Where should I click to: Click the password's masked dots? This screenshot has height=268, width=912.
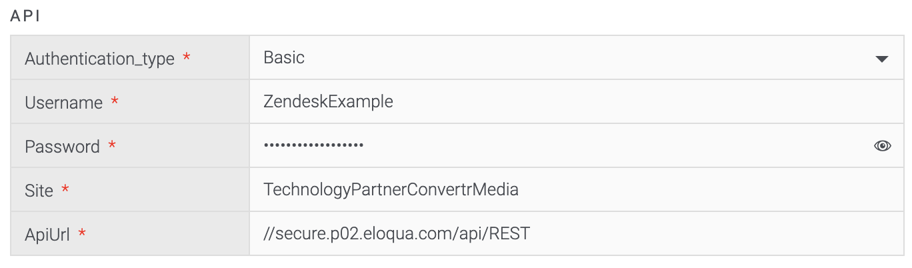313,145
